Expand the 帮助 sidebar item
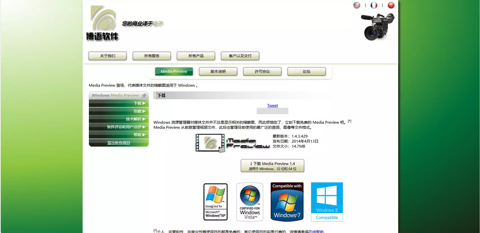The width and height of the screenshot is (480, 233). [x=119, y=135]
